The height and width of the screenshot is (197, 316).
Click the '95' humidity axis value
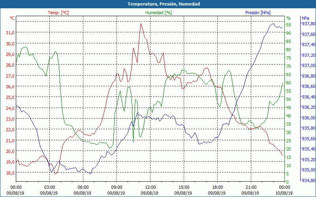[289, 25]
